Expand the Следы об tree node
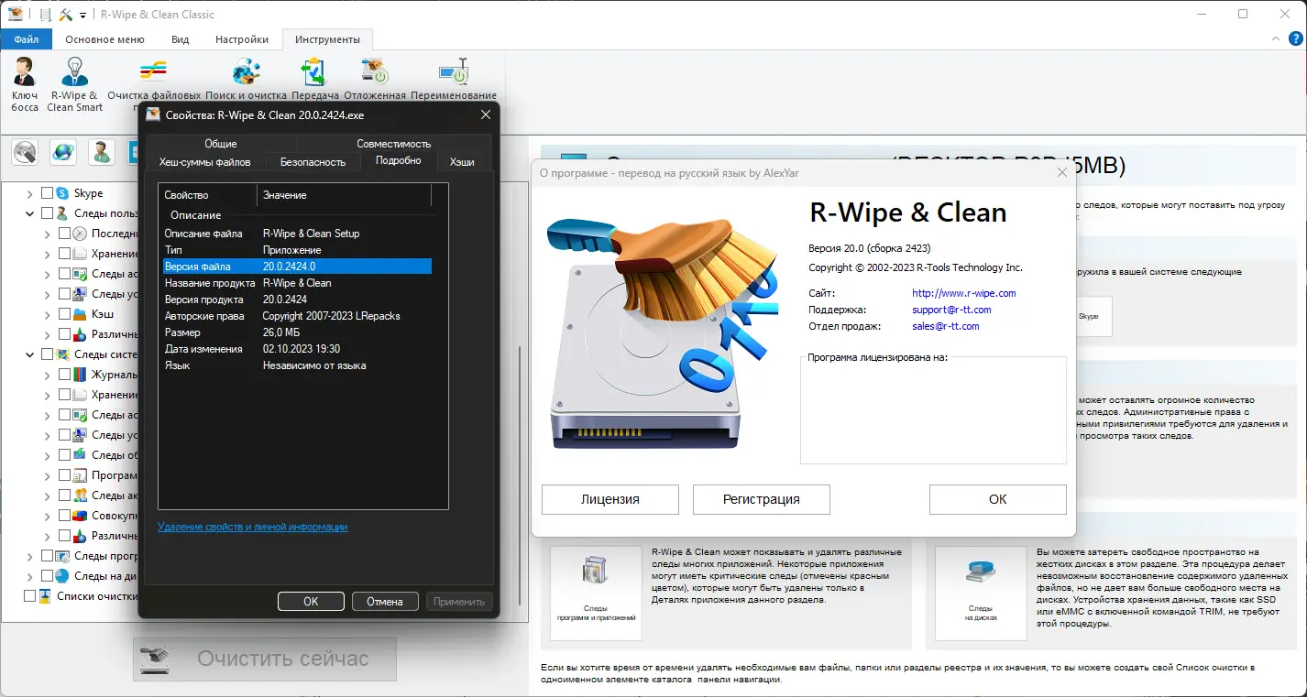This screenshot has width=1307, height=697. [x=47, y=455]
